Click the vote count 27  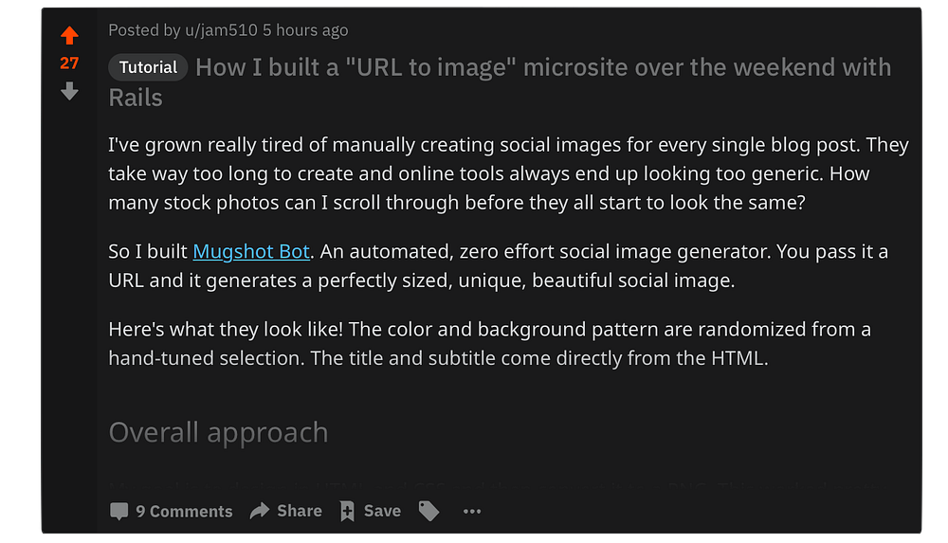[x=69, y=63]
